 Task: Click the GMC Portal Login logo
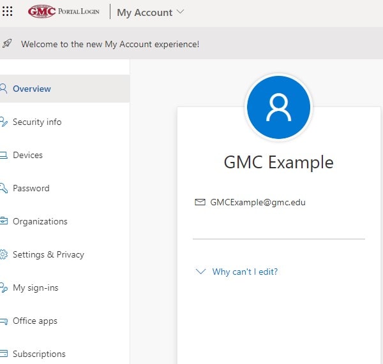click(64, 11)
